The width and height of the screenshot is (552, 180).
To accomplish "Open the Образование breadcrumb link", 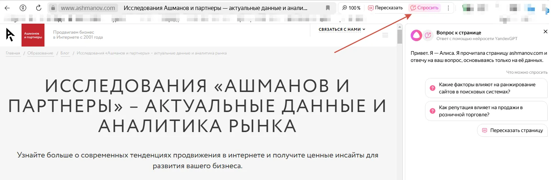I will coord(41,53).
